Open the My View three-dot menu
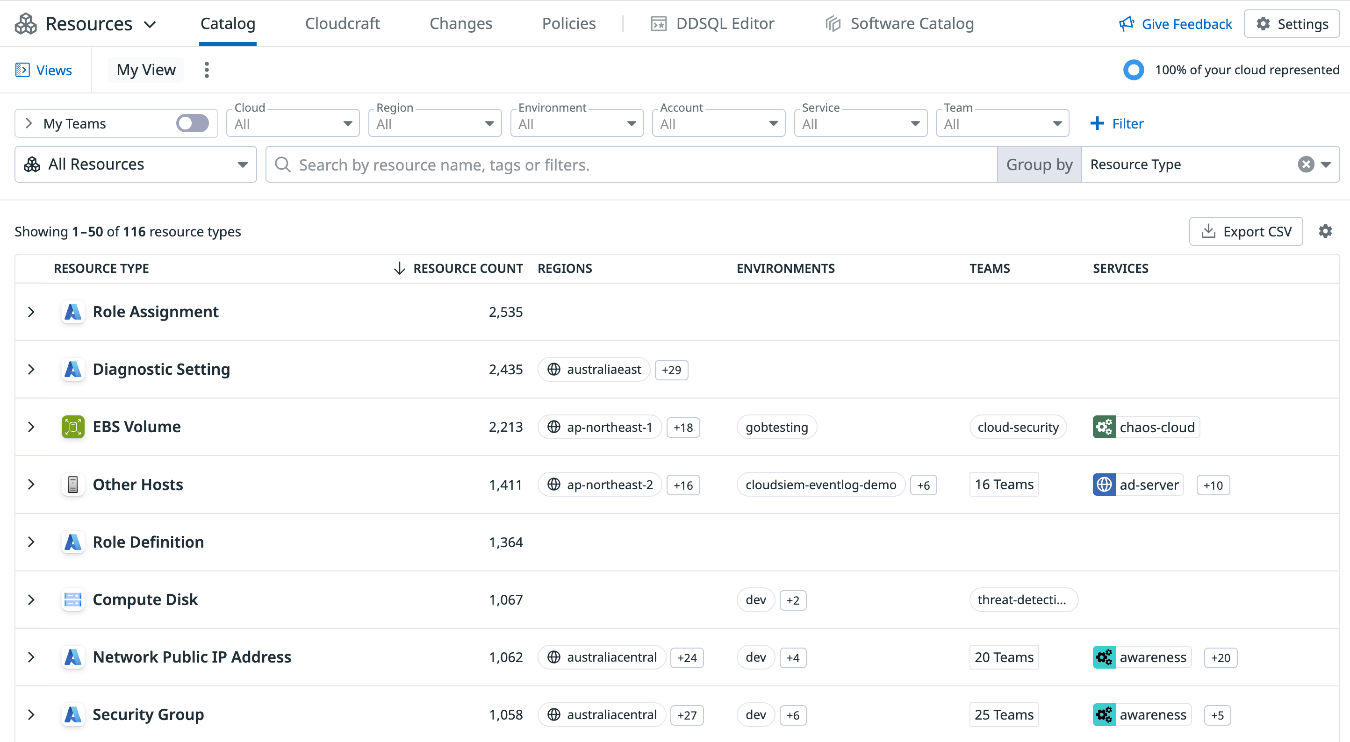Viewport: 1350px width, 742px height. pyautogui.click(x=207, y=70)
